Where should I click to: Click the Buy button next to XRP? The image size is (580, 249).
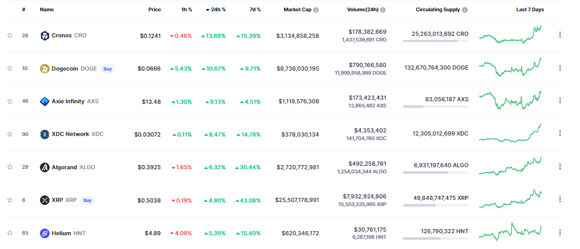click(x=87, y=200)
